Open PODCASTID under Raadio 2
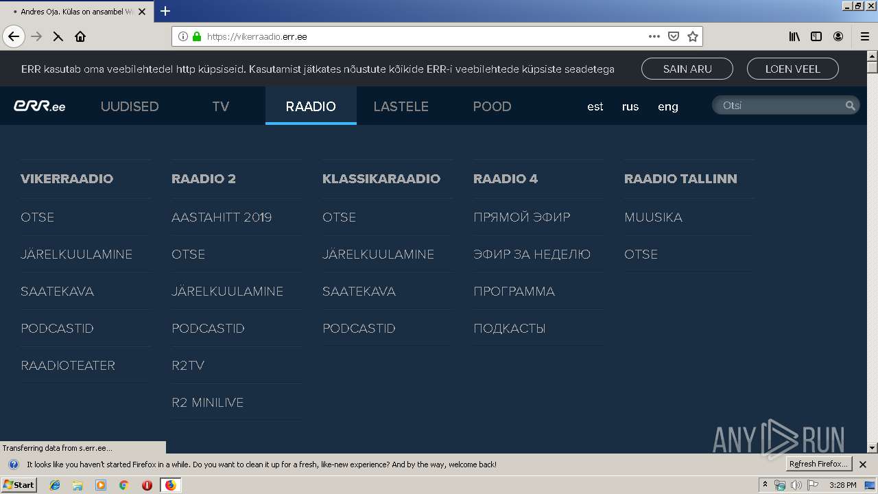The image size is (878, 494). [x=208, y=328]
